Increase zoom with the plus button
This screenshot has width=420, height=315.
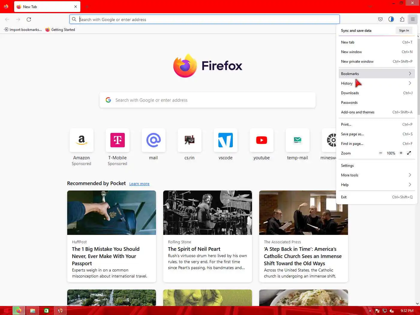pyautogui.click(x=401, y=153)
